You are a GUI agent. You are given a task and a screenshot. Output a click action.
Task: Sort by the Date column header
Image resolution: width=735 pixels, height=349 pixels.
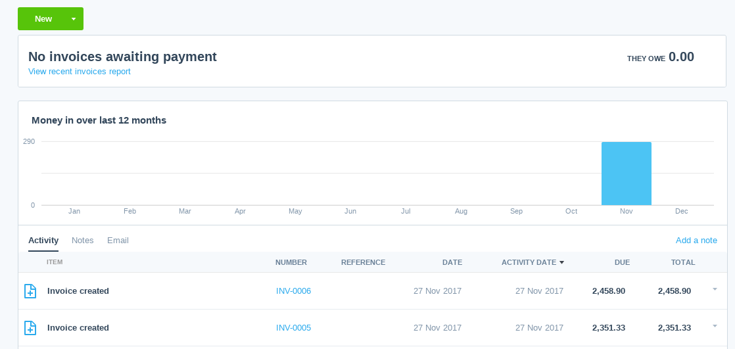pos(452,262)
